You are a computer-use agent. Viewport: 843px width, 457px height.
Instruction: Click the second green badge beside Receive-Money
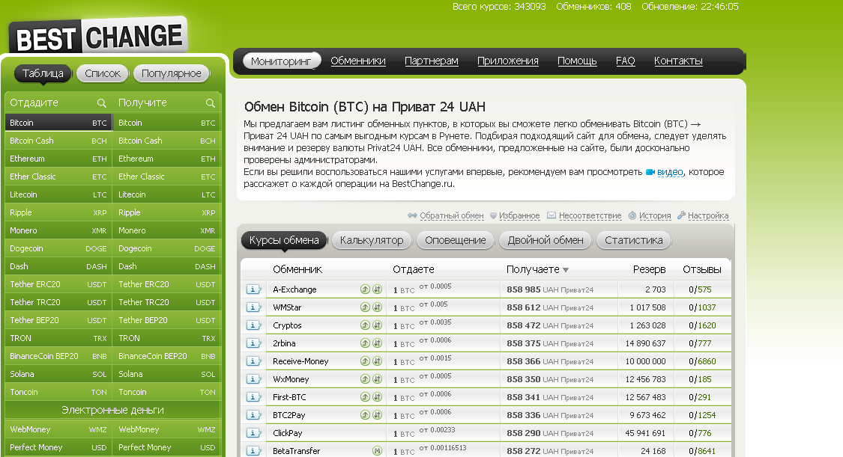click(378, 361)
